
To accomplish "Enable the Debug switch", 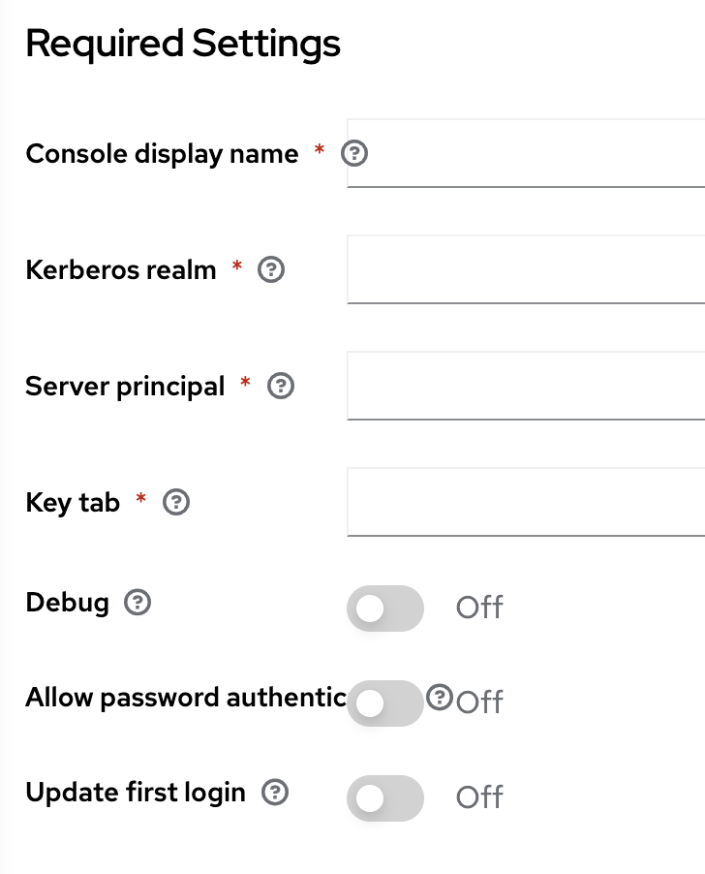I will (384, 608).
